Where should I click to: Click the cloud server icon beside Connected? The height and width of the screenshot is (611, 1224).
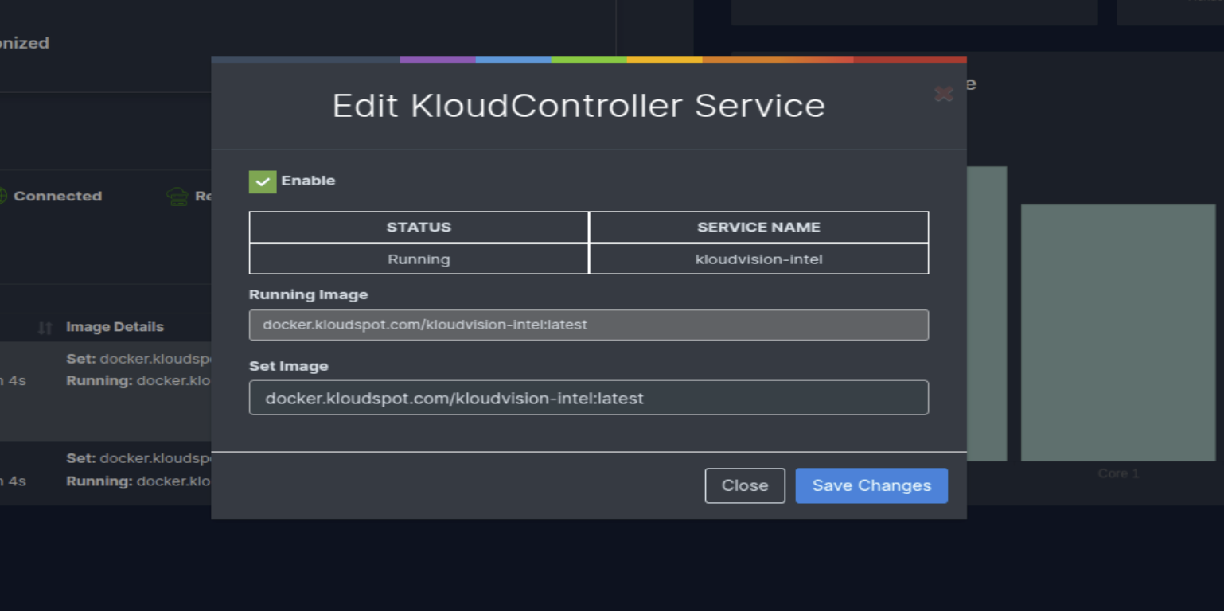pyautogui.click(x=177, y=196)
